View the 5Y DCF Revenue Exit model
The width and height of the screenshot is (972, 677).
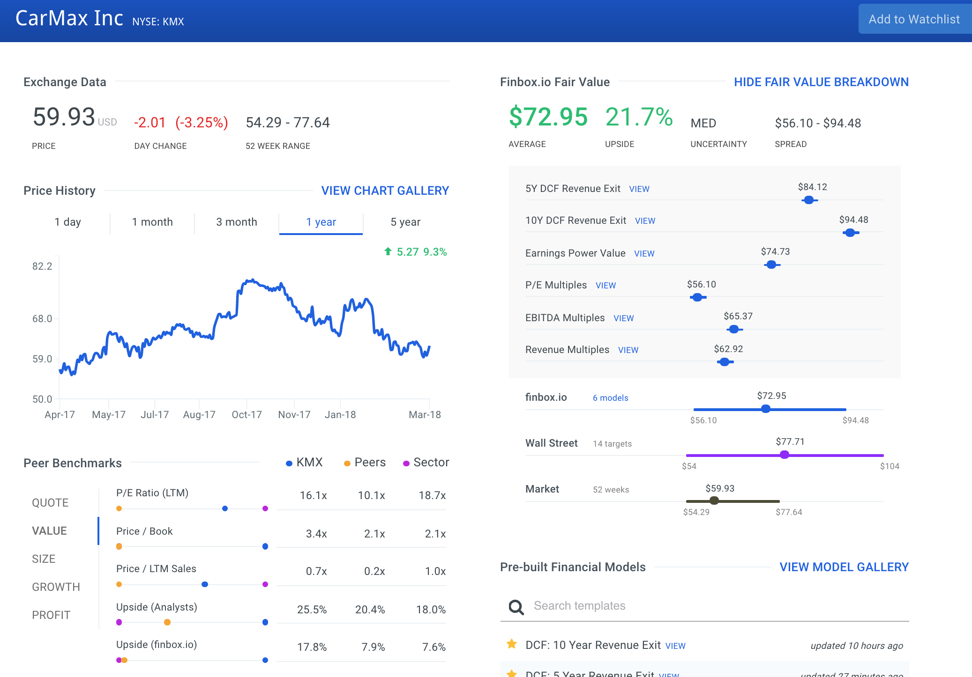pyautogui.click(x=639, y=189)
